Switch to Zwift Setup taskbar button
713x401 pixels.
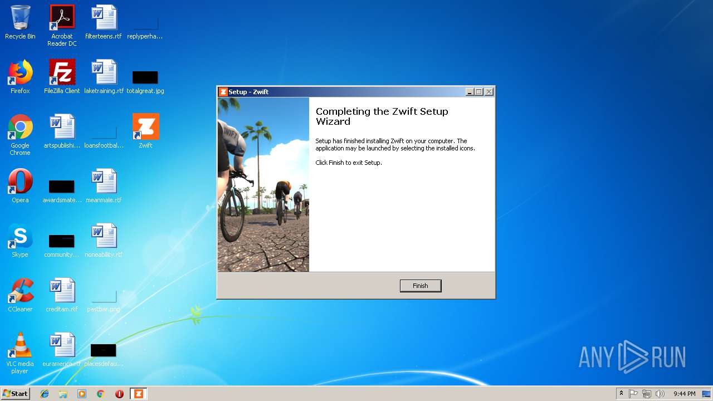[138, 394]
